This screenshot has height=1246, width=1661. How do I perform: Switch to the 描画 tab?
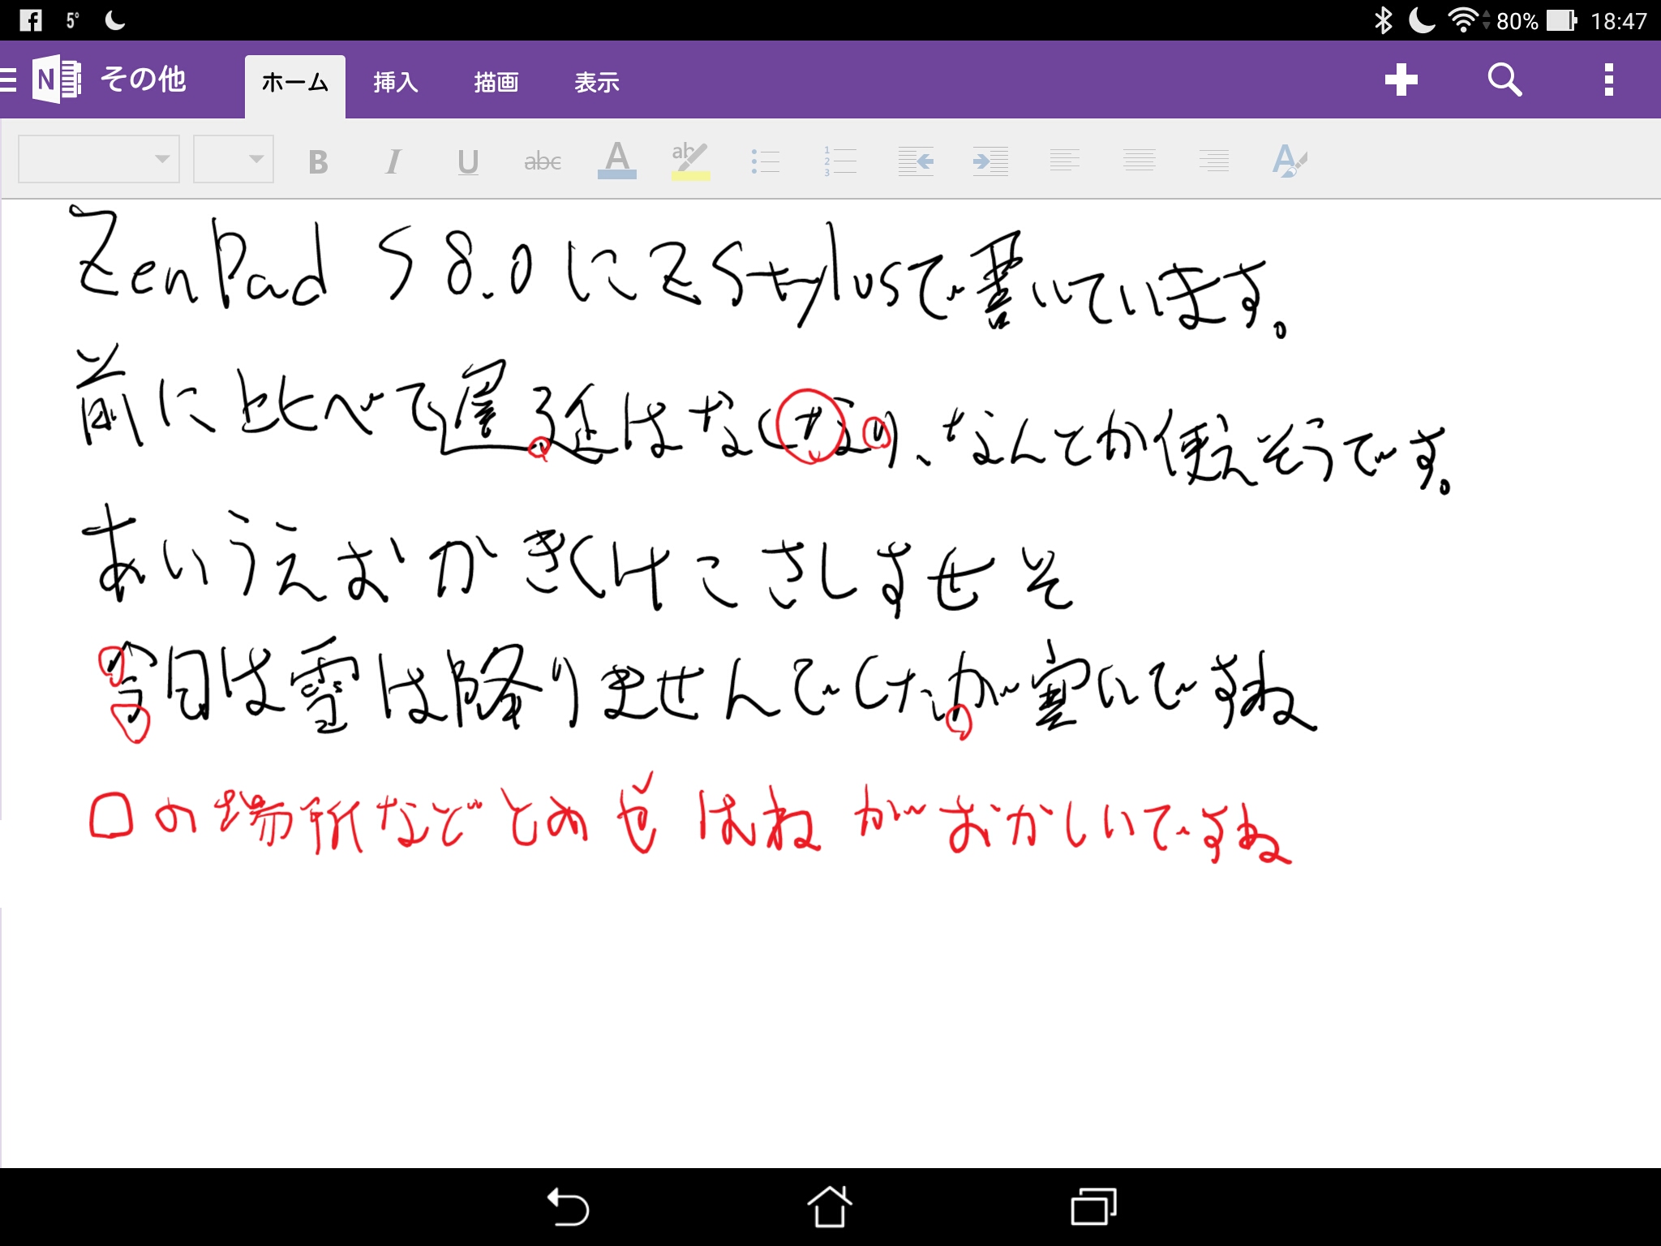[496, 82]
